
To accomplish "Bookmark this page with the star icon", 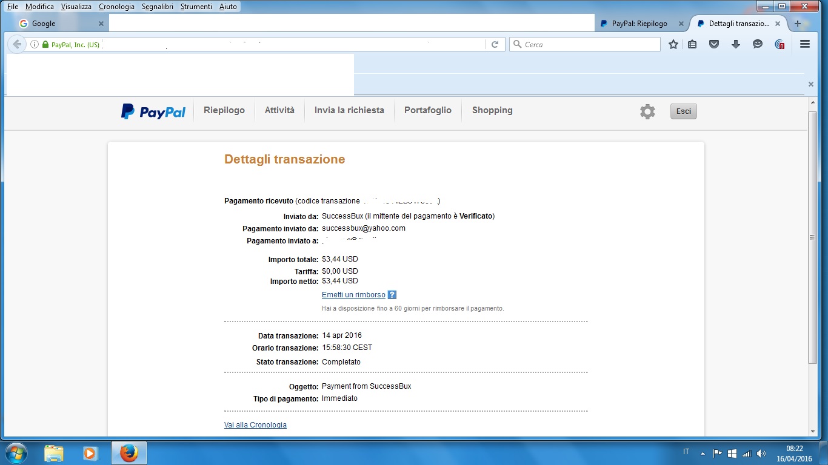I will (x=673, y=44).
